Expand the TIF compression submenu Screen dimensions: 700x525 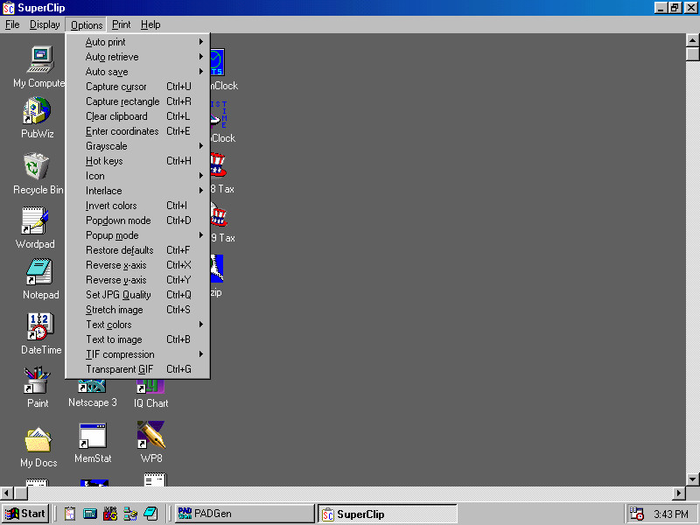[x=137, y=354]
